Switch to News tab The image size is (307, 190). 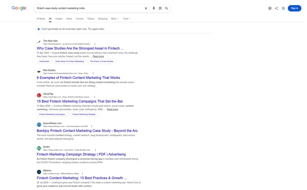69,19
